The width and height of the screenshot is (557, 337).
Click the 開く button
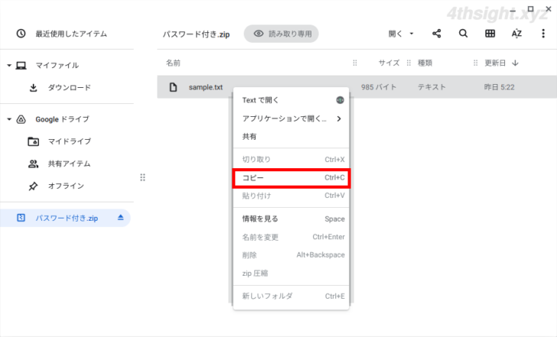396,34
